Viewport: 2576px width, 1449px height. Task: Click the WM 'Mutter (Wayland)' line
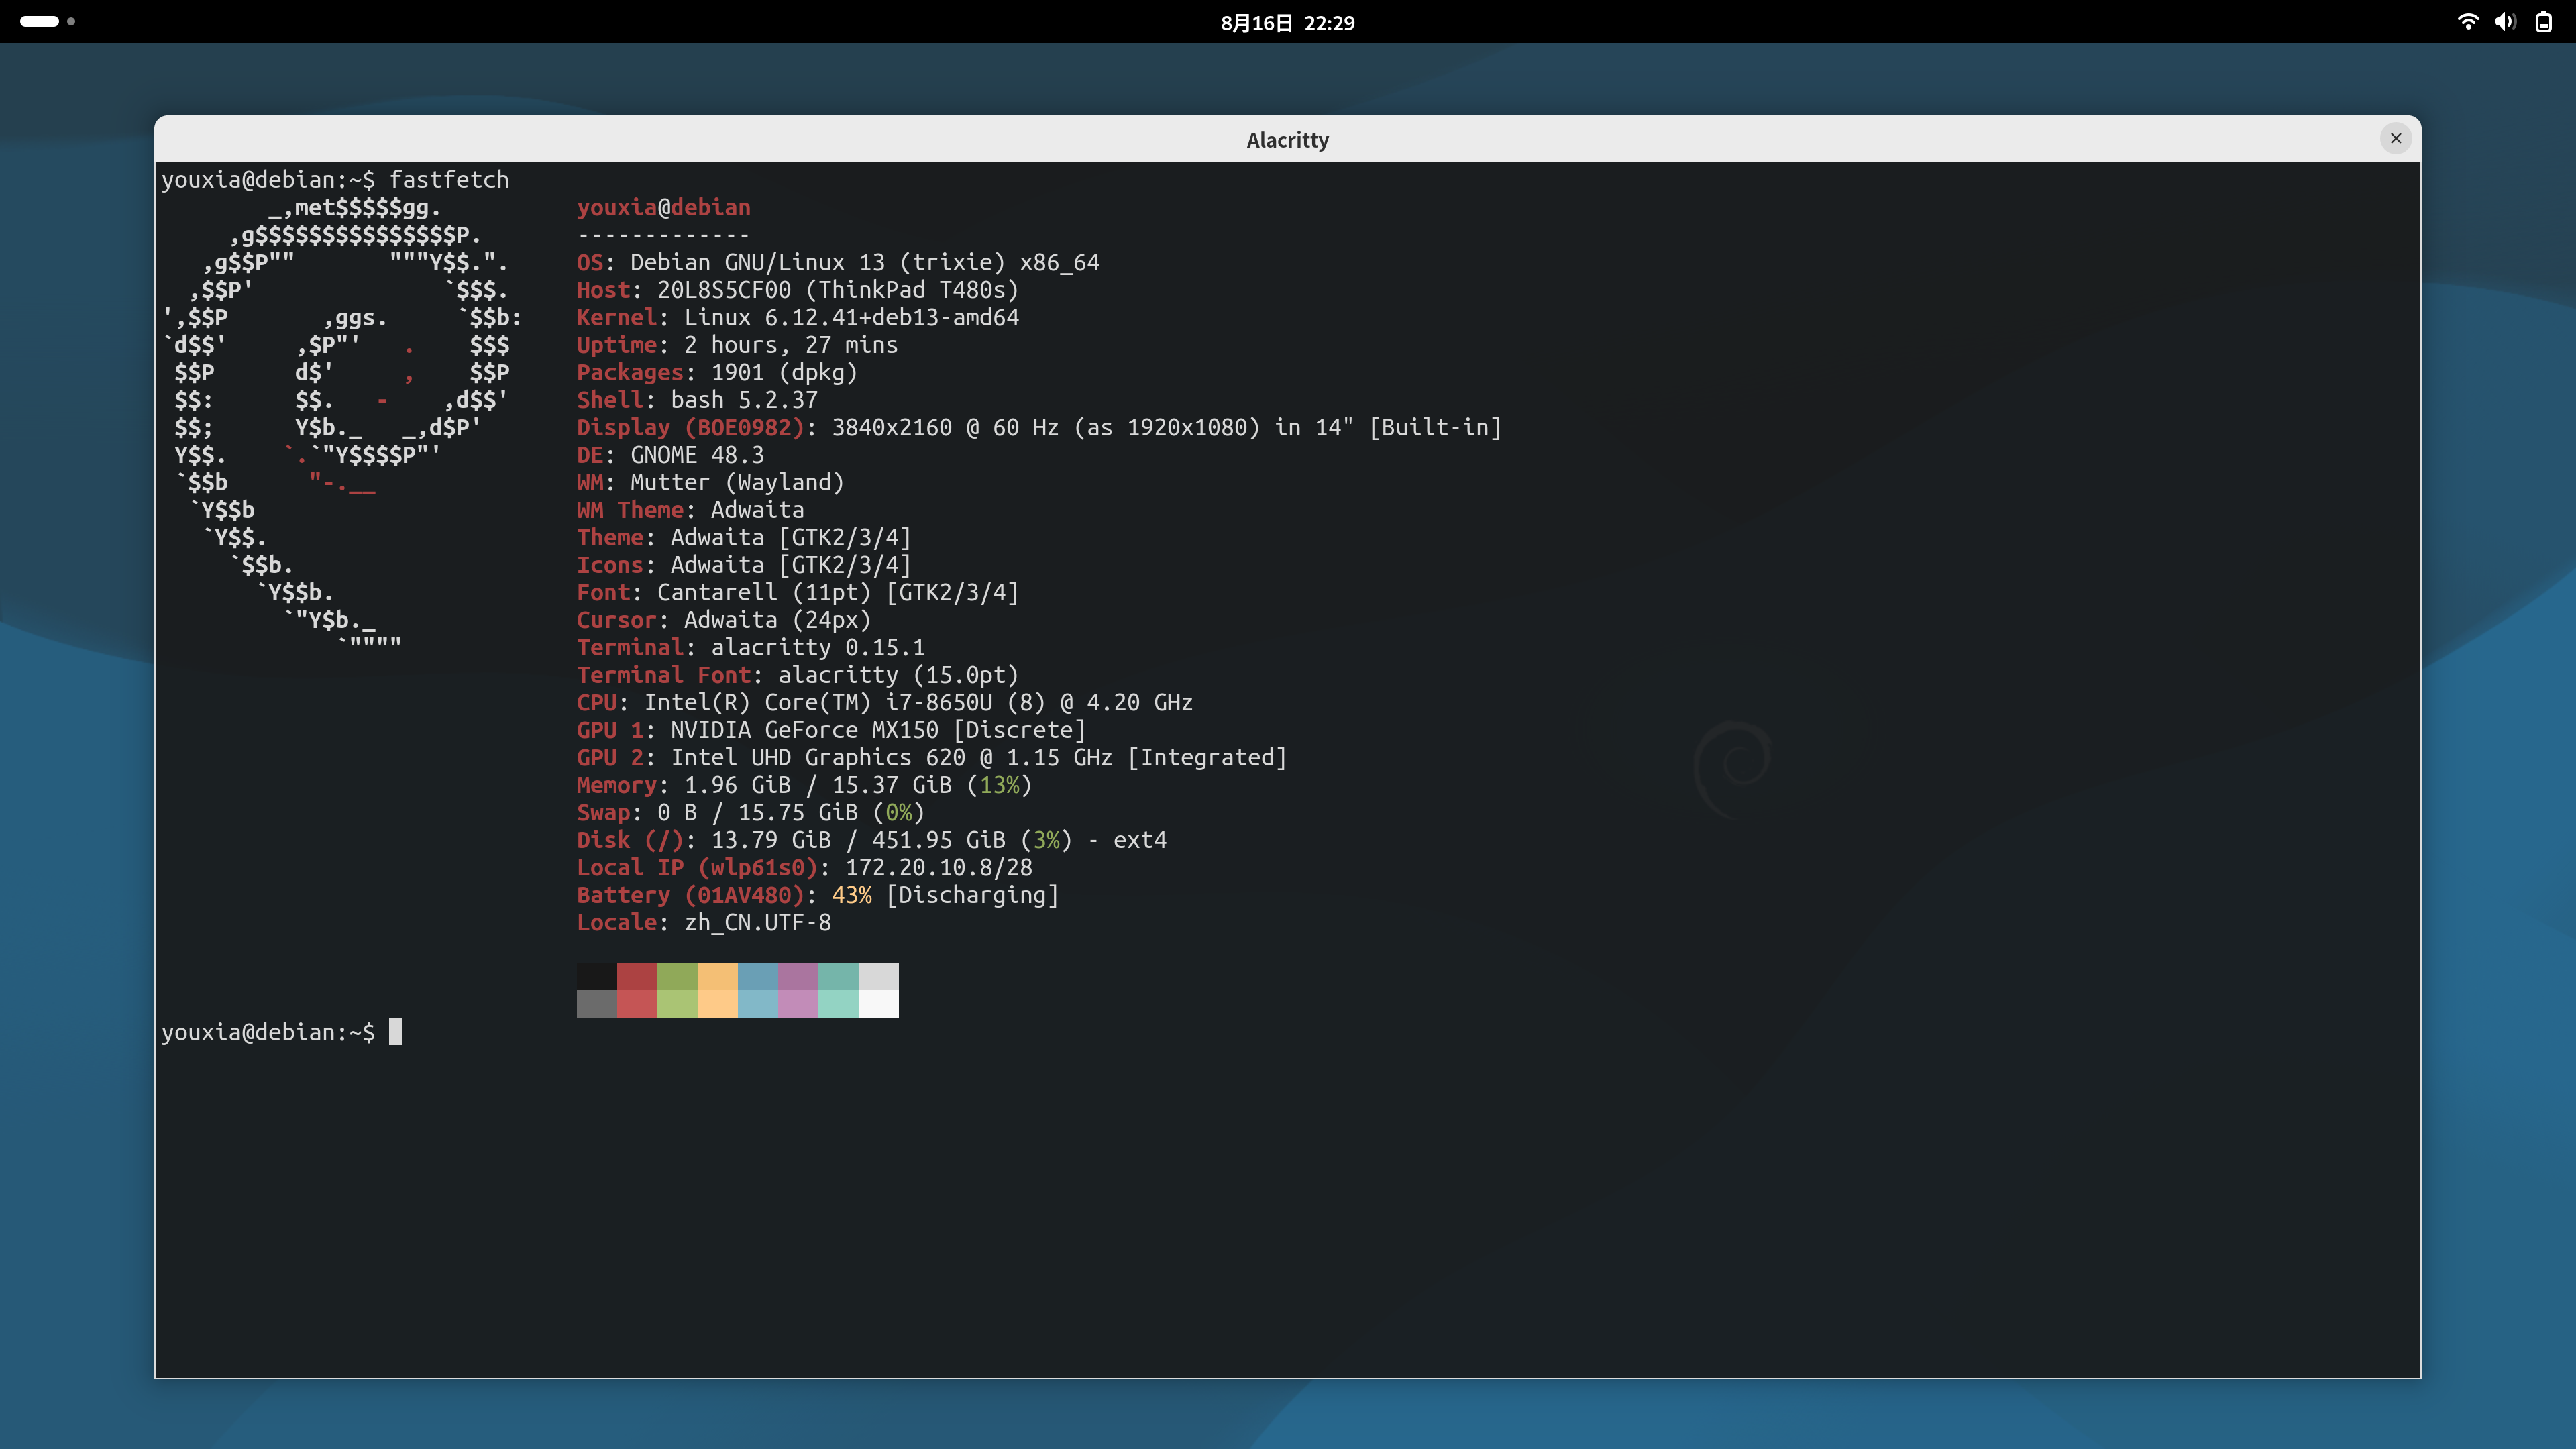[x=711, y=482]
